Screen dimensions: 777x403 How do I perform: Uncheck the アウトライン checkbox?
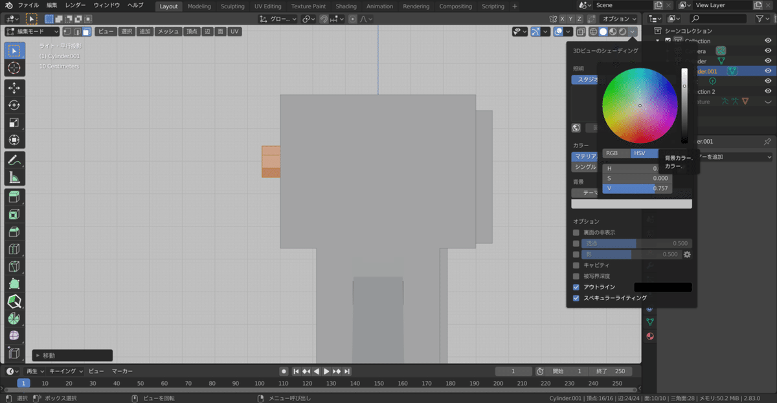576,287
